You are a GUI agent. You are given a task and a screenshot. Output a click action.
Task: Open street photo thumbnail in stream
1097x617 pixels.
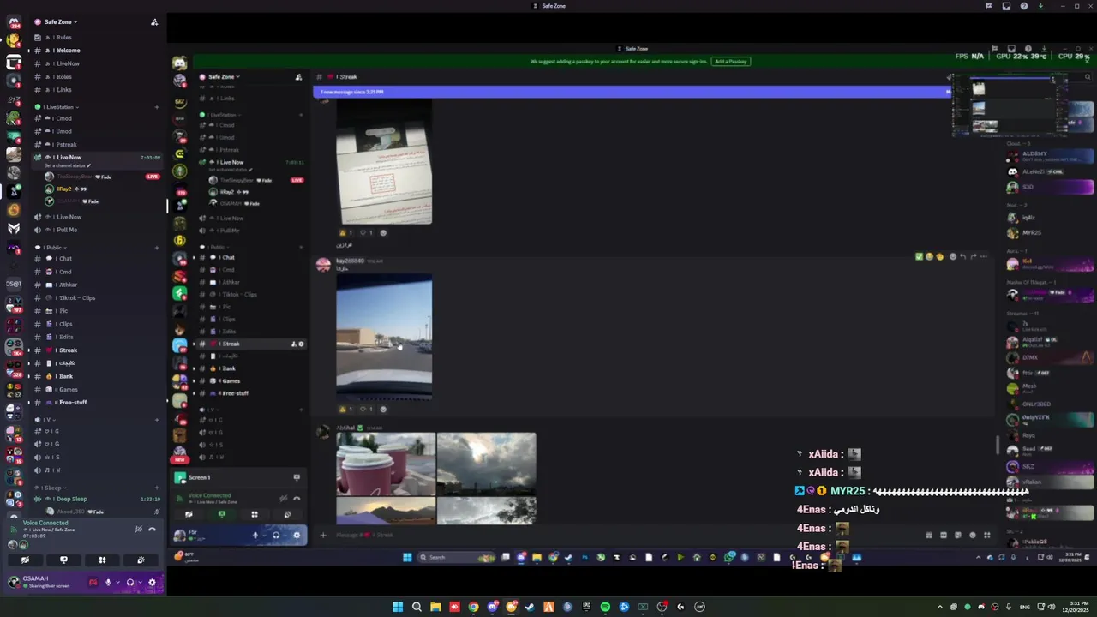(384, 338)
